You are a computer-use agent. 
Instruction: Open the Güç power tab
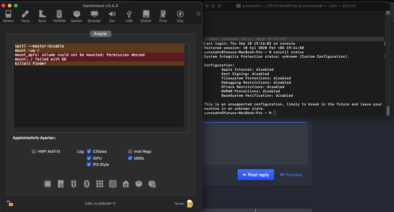pyautogui.click(x=180, y=16)
